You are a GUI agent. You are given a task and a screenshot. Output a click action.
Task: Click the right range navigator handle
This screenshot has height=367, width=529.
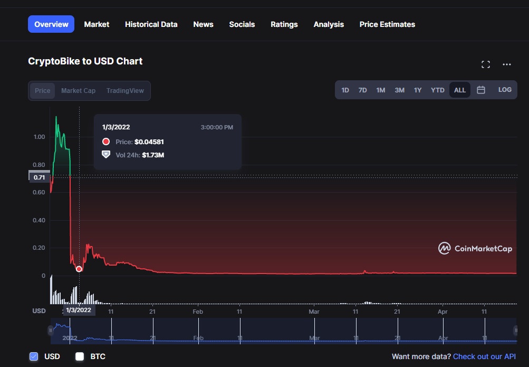point(515,331)
